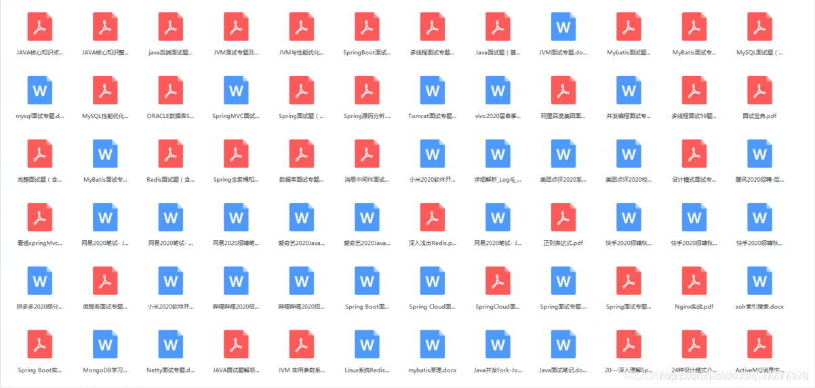The width and height of the screenshot is (815, 388).
Task: Open the 腾讯2020招聘-后 Word file icon
Action: point(760,154)
